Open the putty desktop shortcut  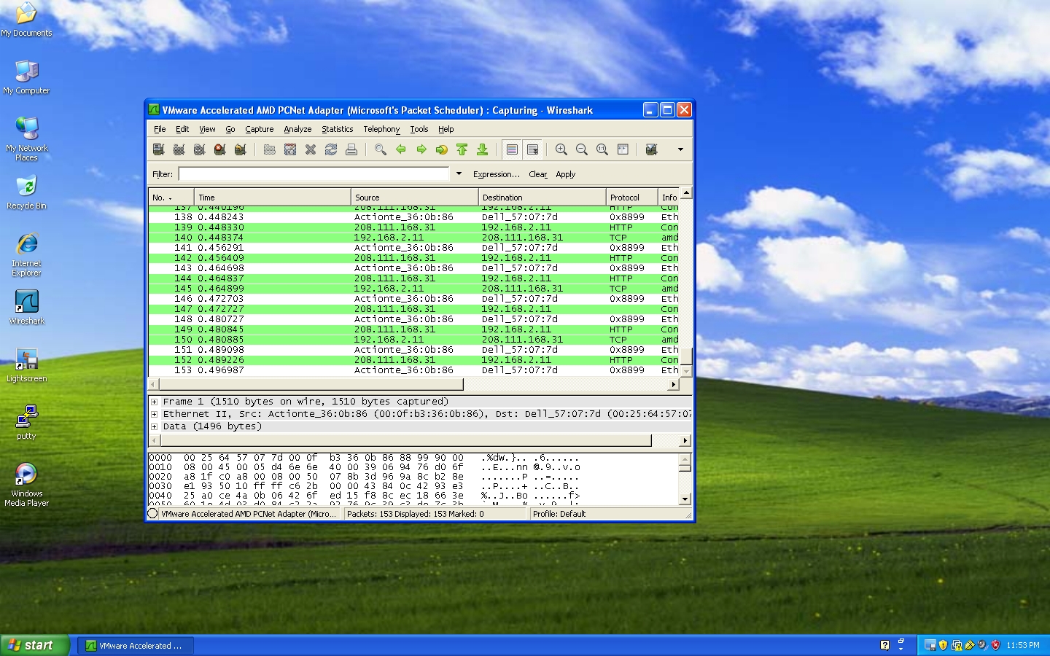point(26,422)
